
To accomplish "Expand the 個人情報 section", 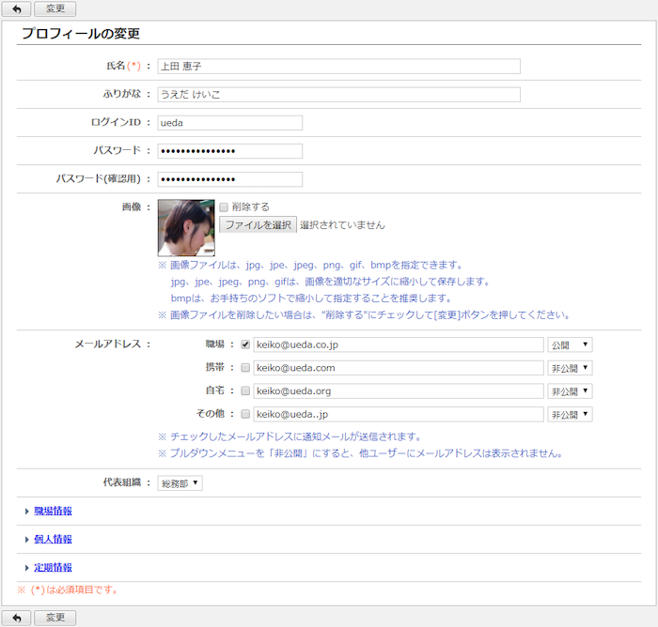I will tap(53, 540).
